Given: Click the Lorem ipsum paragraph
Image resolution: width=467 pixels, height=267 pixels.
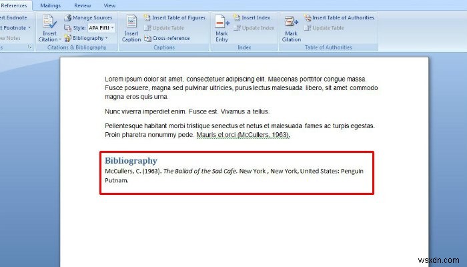Looking at the screenshot, I should click(242, 87).
